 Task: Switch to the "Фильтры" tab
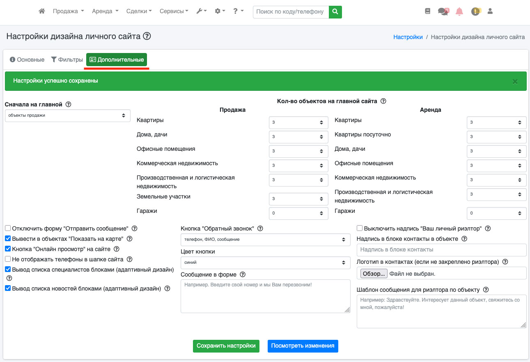pos(67,60)
